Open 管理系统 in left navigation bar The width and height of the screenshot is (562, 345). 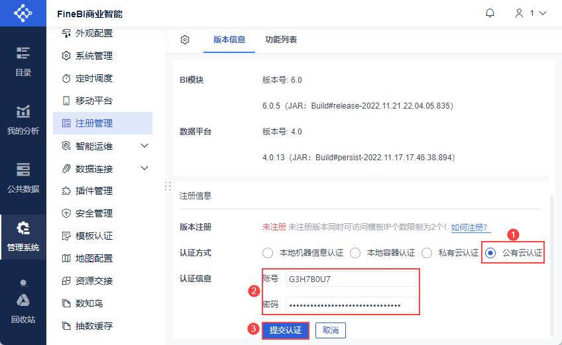[23, 237]
